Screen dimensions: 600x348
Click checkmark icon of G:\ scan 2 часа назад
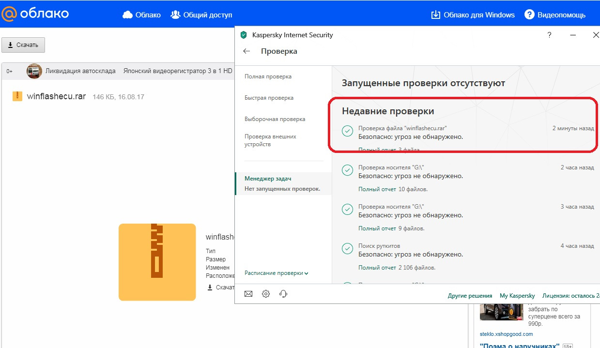[347, 170]
